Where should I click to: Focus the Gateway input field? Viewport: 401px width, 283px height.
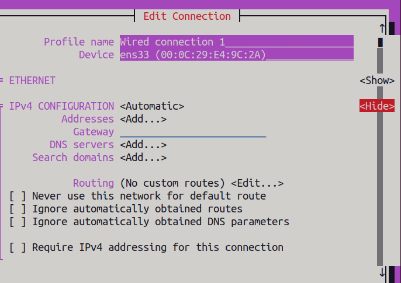[x=193, y=132]
